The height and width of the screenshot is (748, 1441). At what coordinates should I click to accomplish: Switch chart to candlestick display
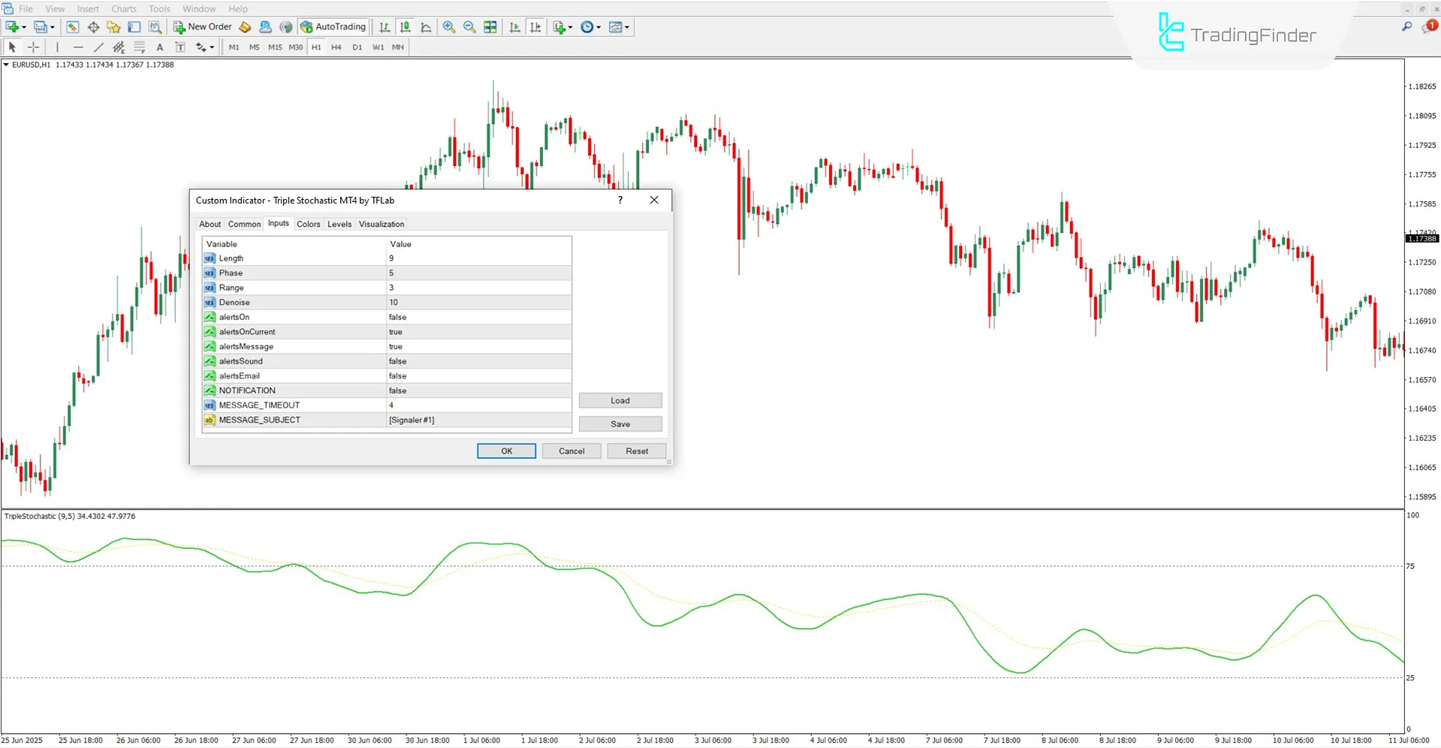click(x=405, y=27)
